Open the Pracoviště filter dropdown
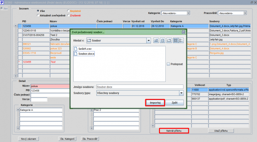 pyautogui.click(x=245, y=13)
